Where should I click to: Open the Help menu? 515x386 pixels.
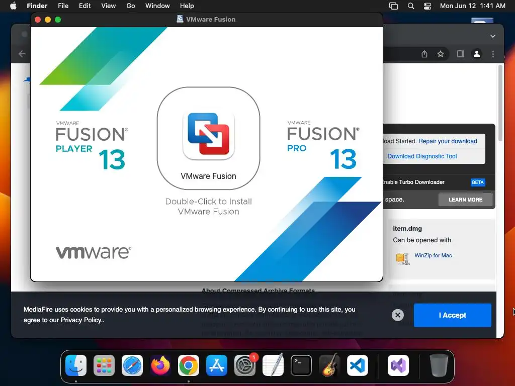187,6
